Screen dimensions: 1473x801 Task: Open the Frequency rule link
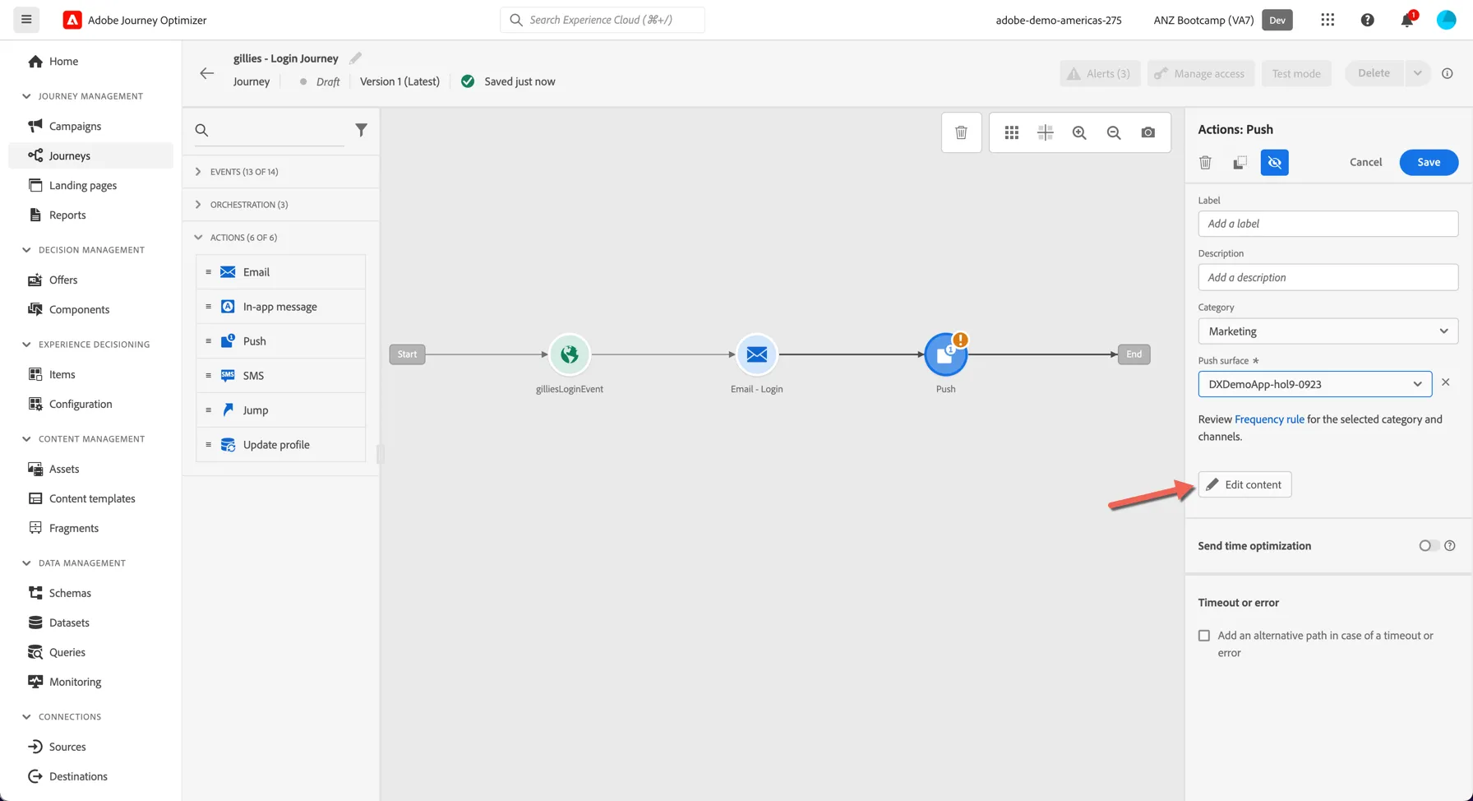(1269, 419)
